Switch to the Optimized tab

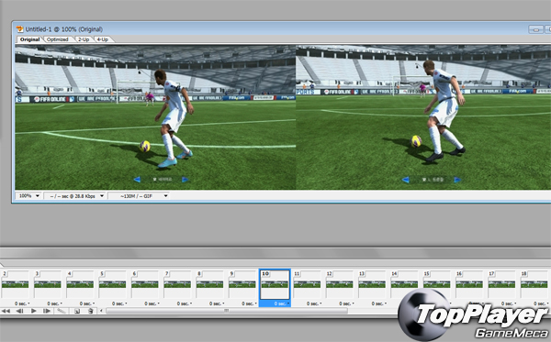58,39
